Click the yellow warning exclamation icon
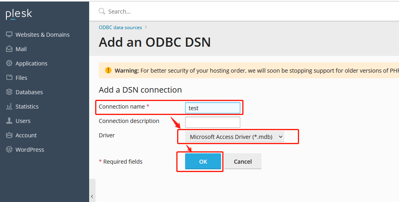The image size is (399, 202). pos(108,71)
